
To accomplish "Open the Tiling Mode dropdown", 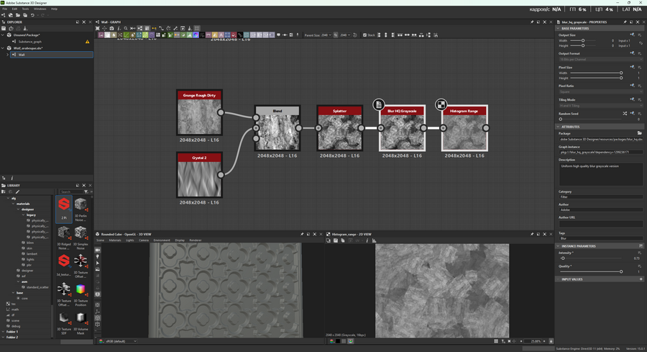I will tap(600, 106).
